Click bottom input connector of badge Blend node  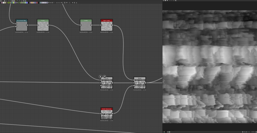(x=101, y=86)
